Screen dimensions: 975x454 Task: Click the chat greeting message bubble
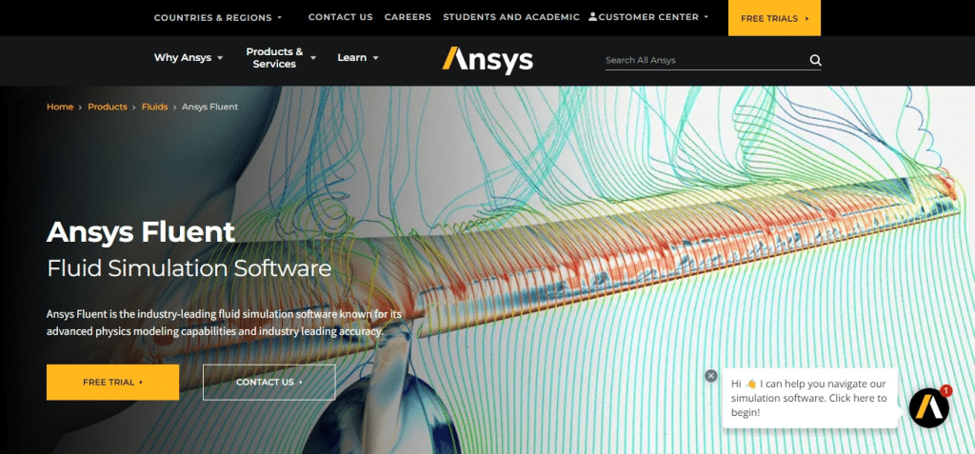pyautogui.click(x=810, y=398)
